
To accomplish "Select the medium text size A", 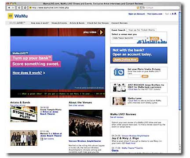I will tap(172, 14).
